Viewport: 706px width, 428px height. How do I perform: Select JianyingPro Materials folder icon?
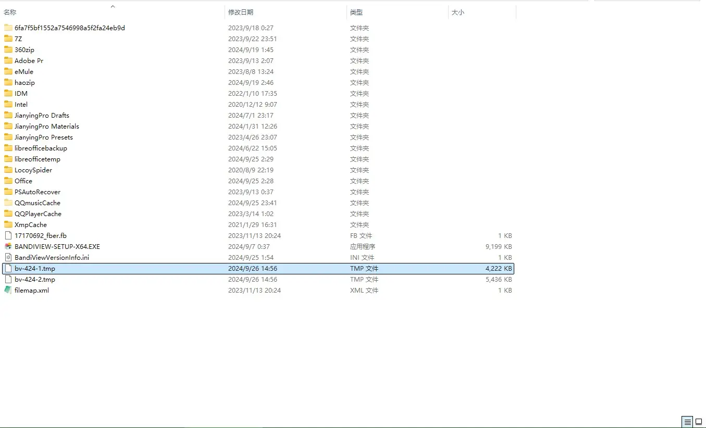pos(8,126)
